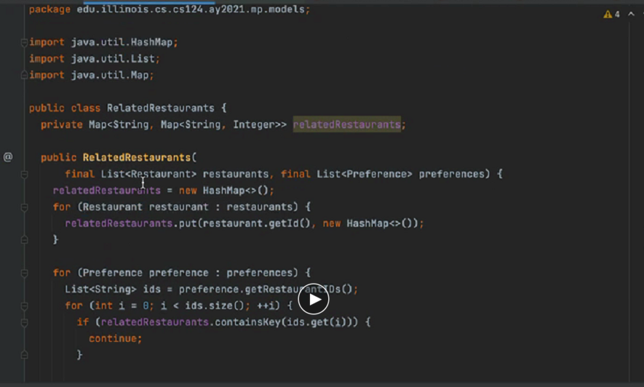Click fold end marker below the continue statement

pos(24,354)
